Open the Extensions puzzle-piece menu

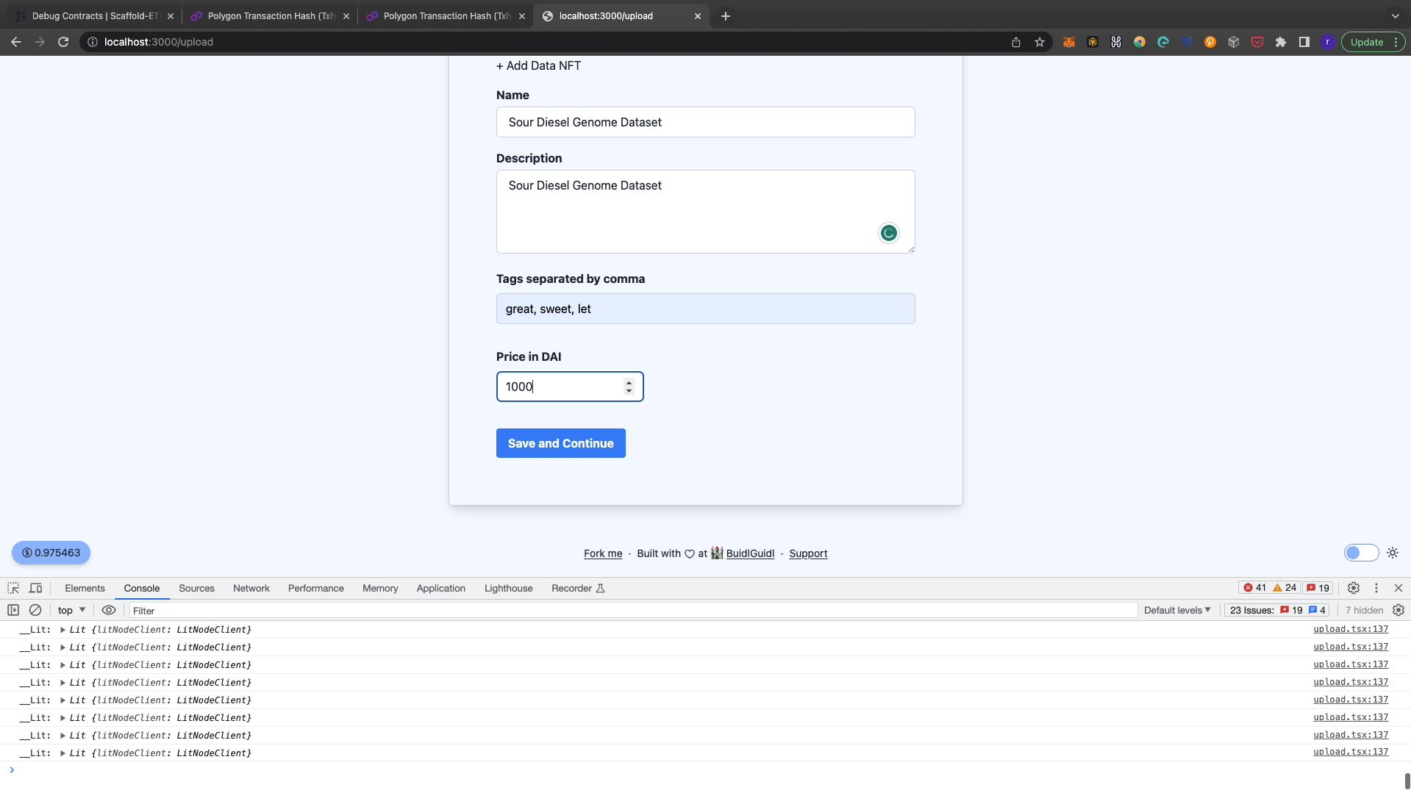(1281, 42)
